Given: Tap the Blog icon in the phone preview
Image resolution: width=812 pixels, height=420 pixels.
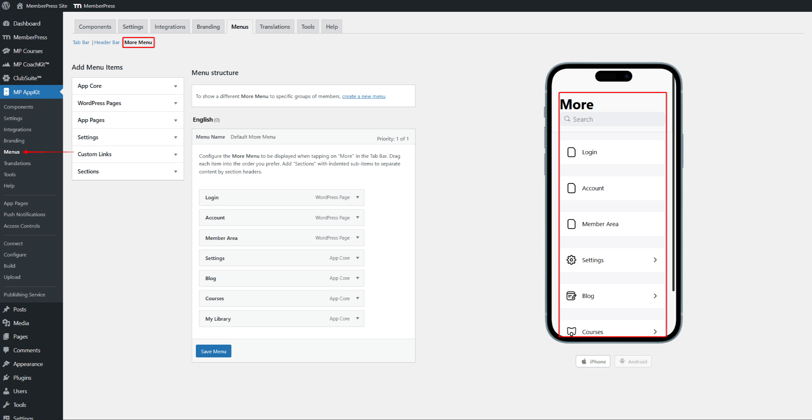Looking at the screenshot, I should (x=571, y=296).
